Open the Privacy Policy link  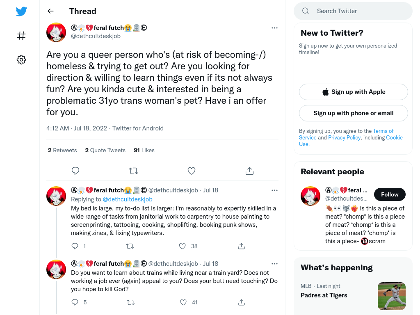tap(344, 137)
